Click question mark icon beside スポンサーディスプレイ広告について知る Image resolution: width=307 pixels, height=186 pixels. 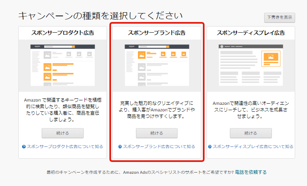point(210,146)
